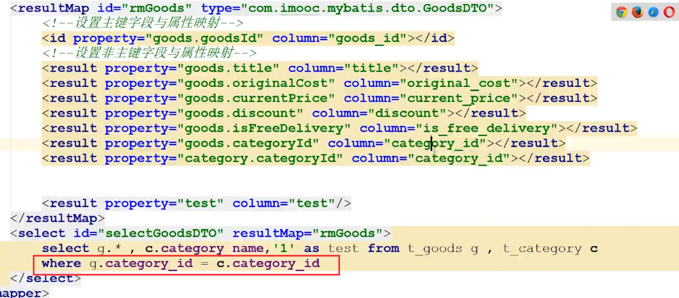
Task: Click property "goods.isFreeDelivery"
Action: (228, 128)
